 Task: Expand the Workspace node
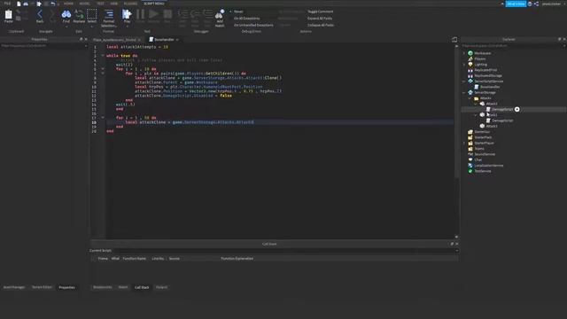click(x=464, y=53)
